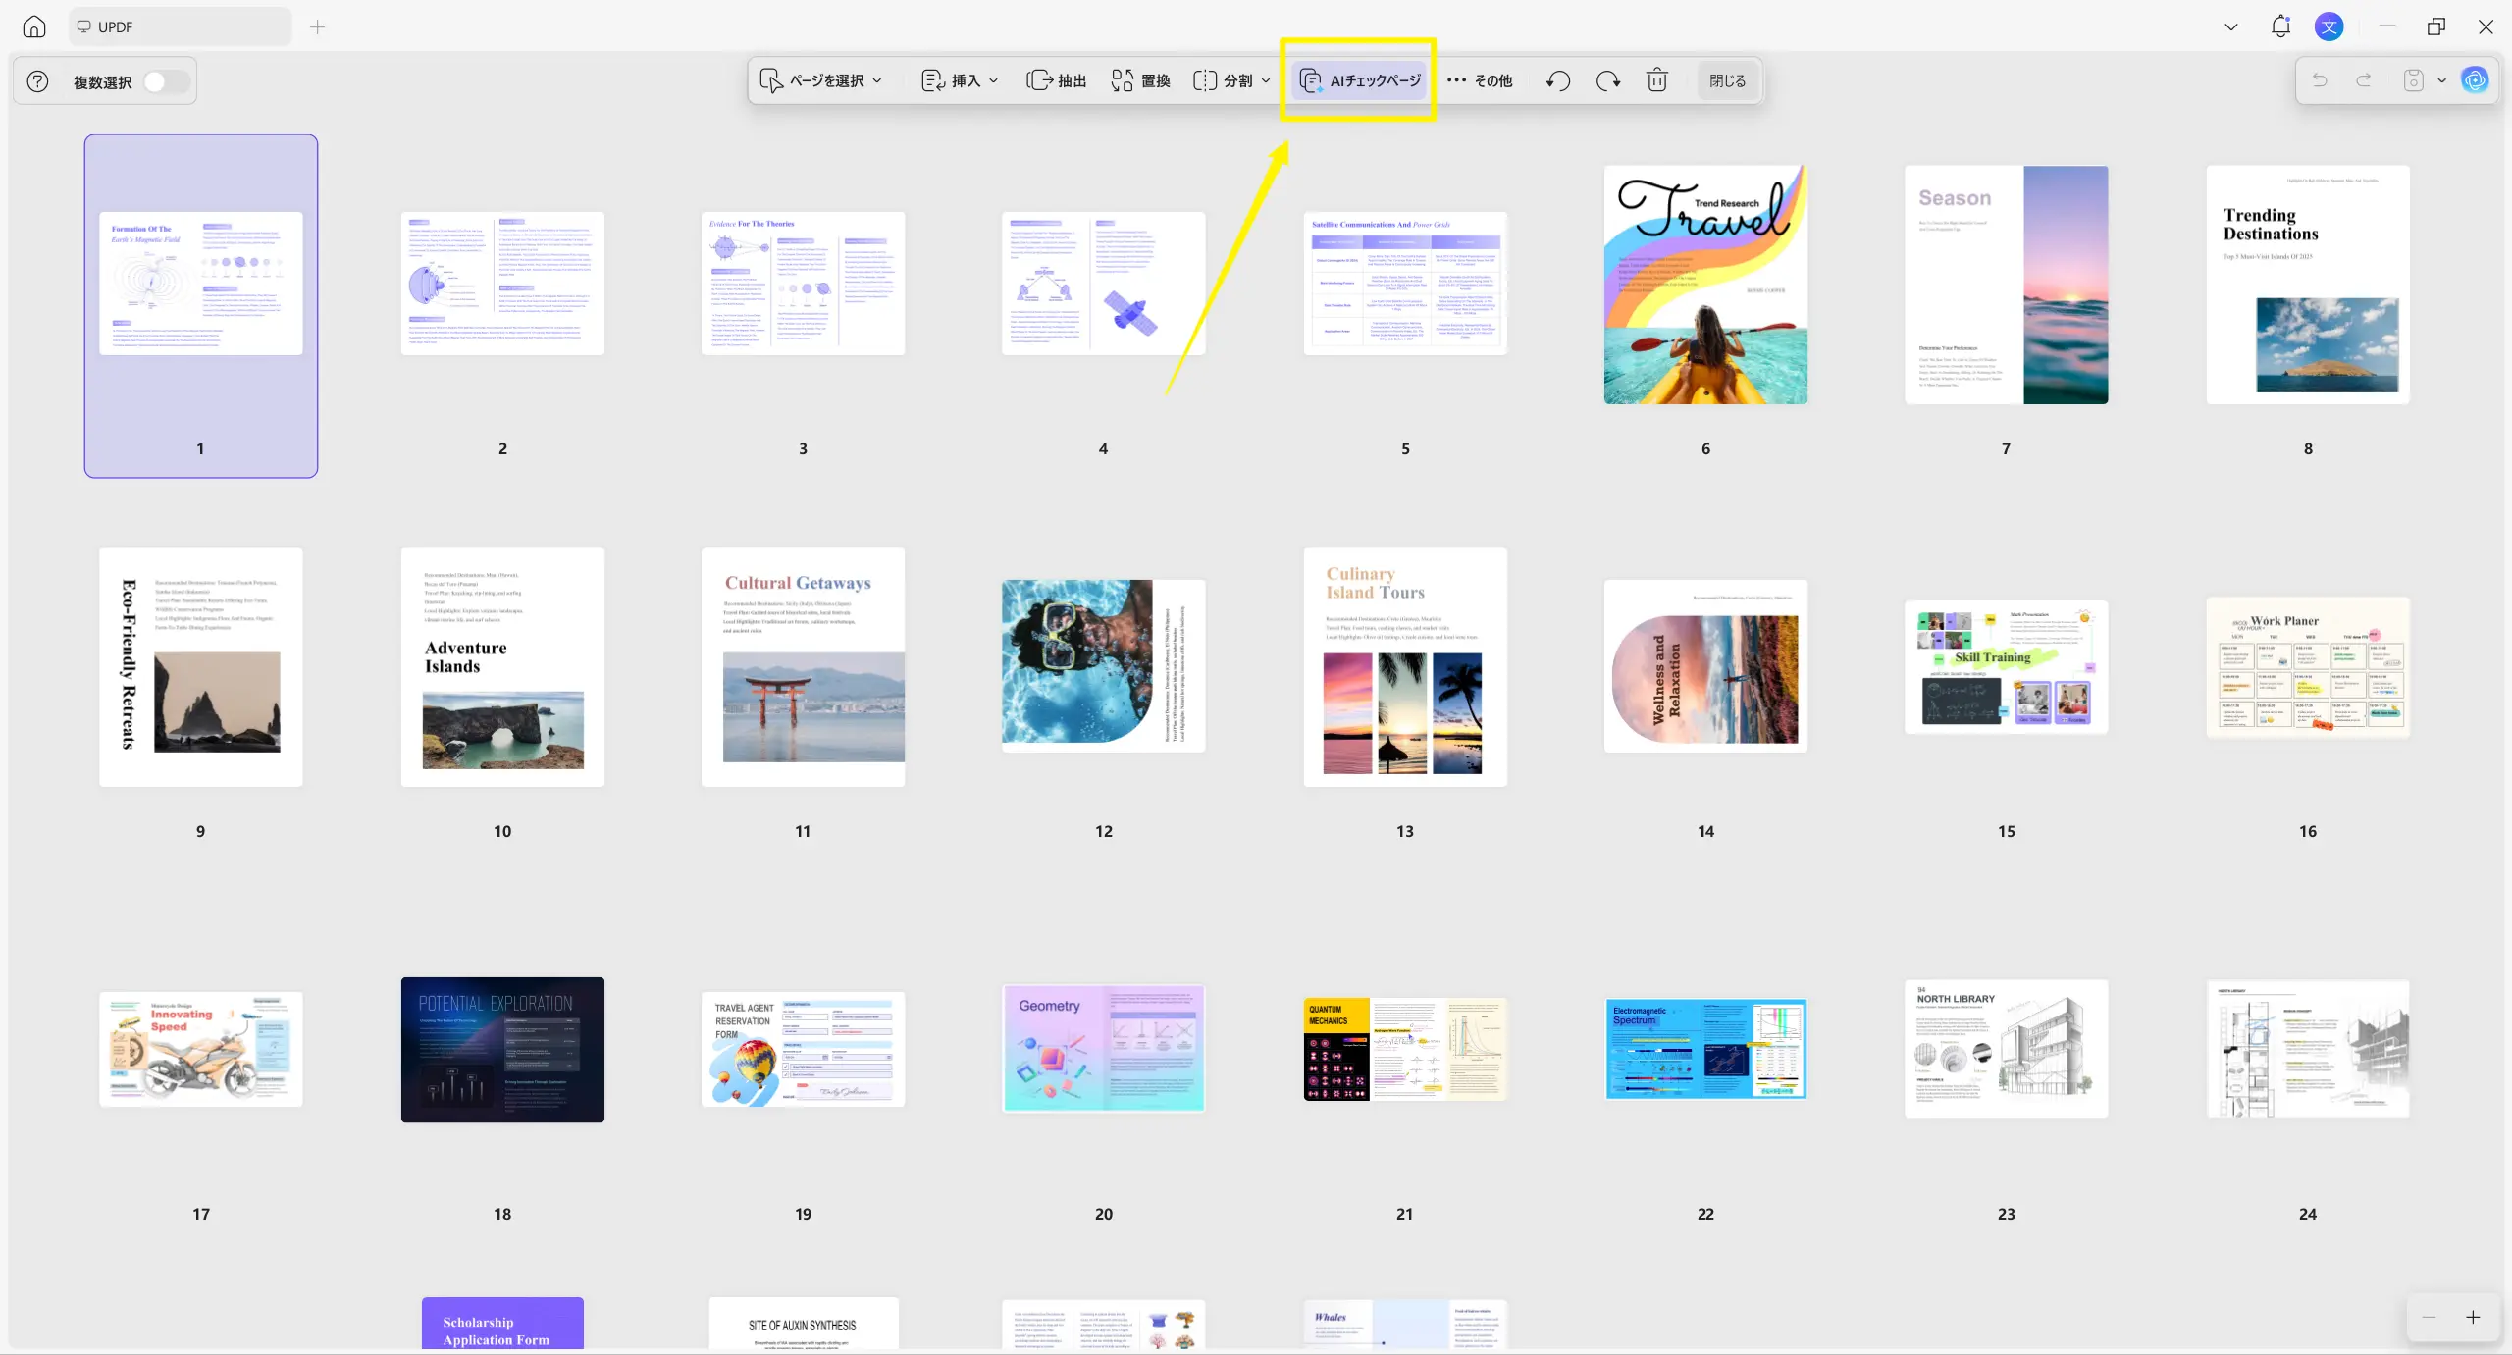Click the UPDF AI assistant icon
Screen dimensions: 2512x1355
(2476, 80)
